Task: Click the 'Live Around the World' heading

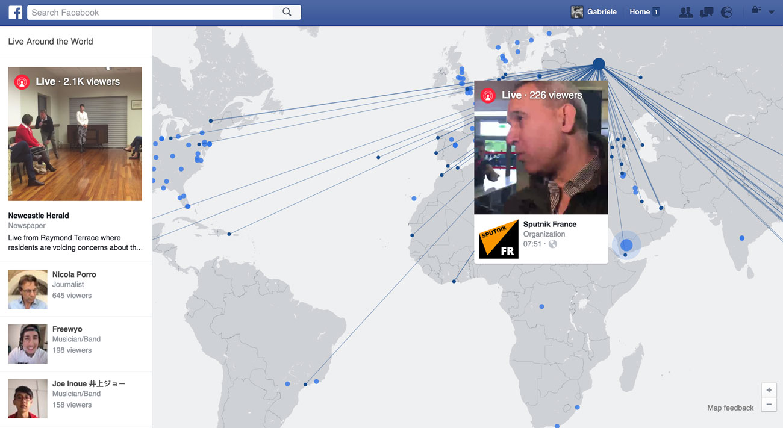Action: click(x=51, y=42)
